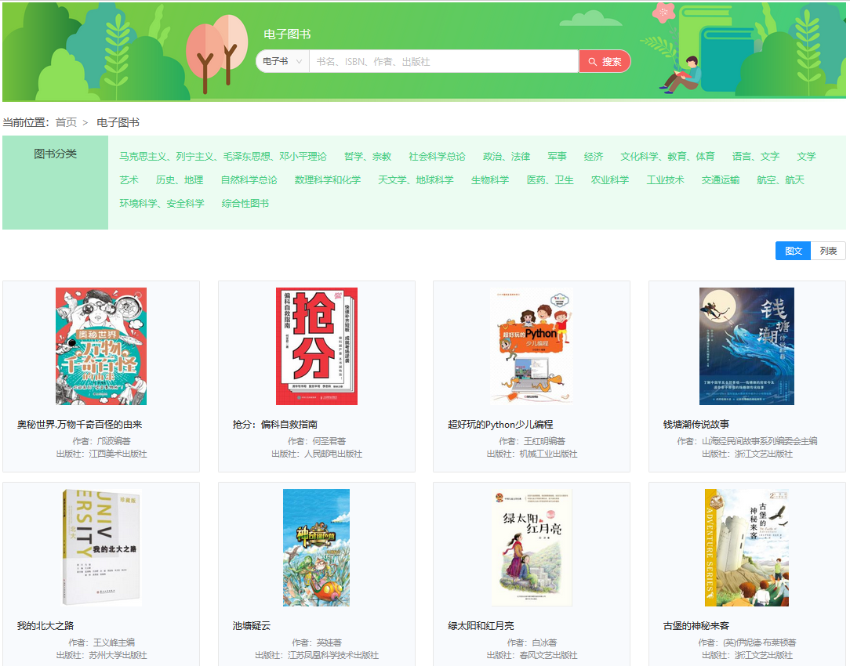Click the 首页 breadcrumb link
The image size is (850, 666).
click(x=66, y=122)
